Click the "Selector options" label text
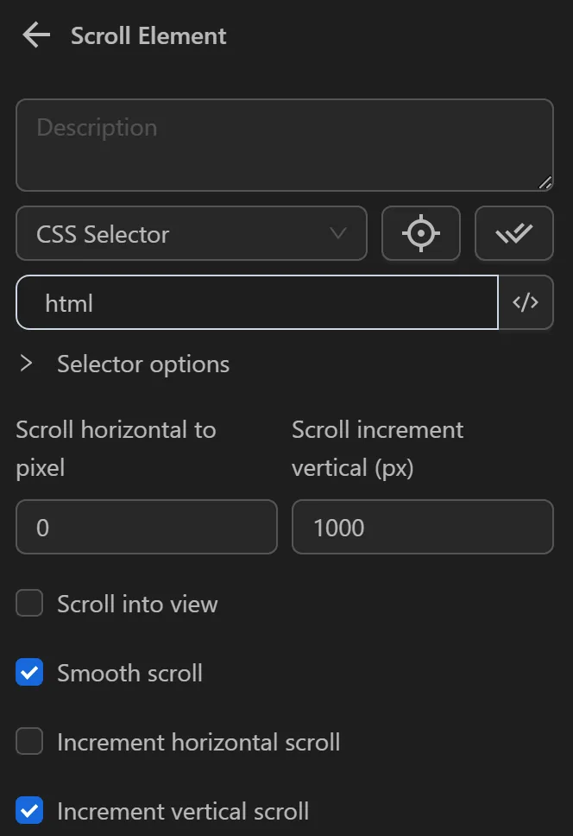 pyautogui.click(x=143, y=364)
